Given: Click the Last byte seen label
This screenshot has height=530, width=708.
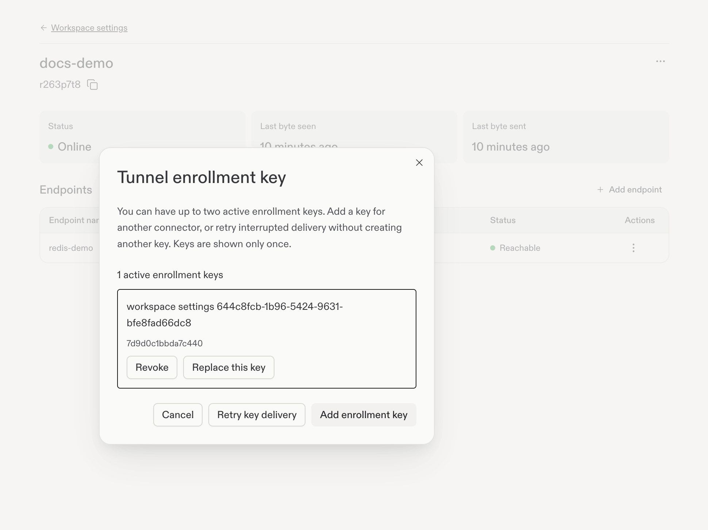Looking at the screenshot, I should (288, 126).
